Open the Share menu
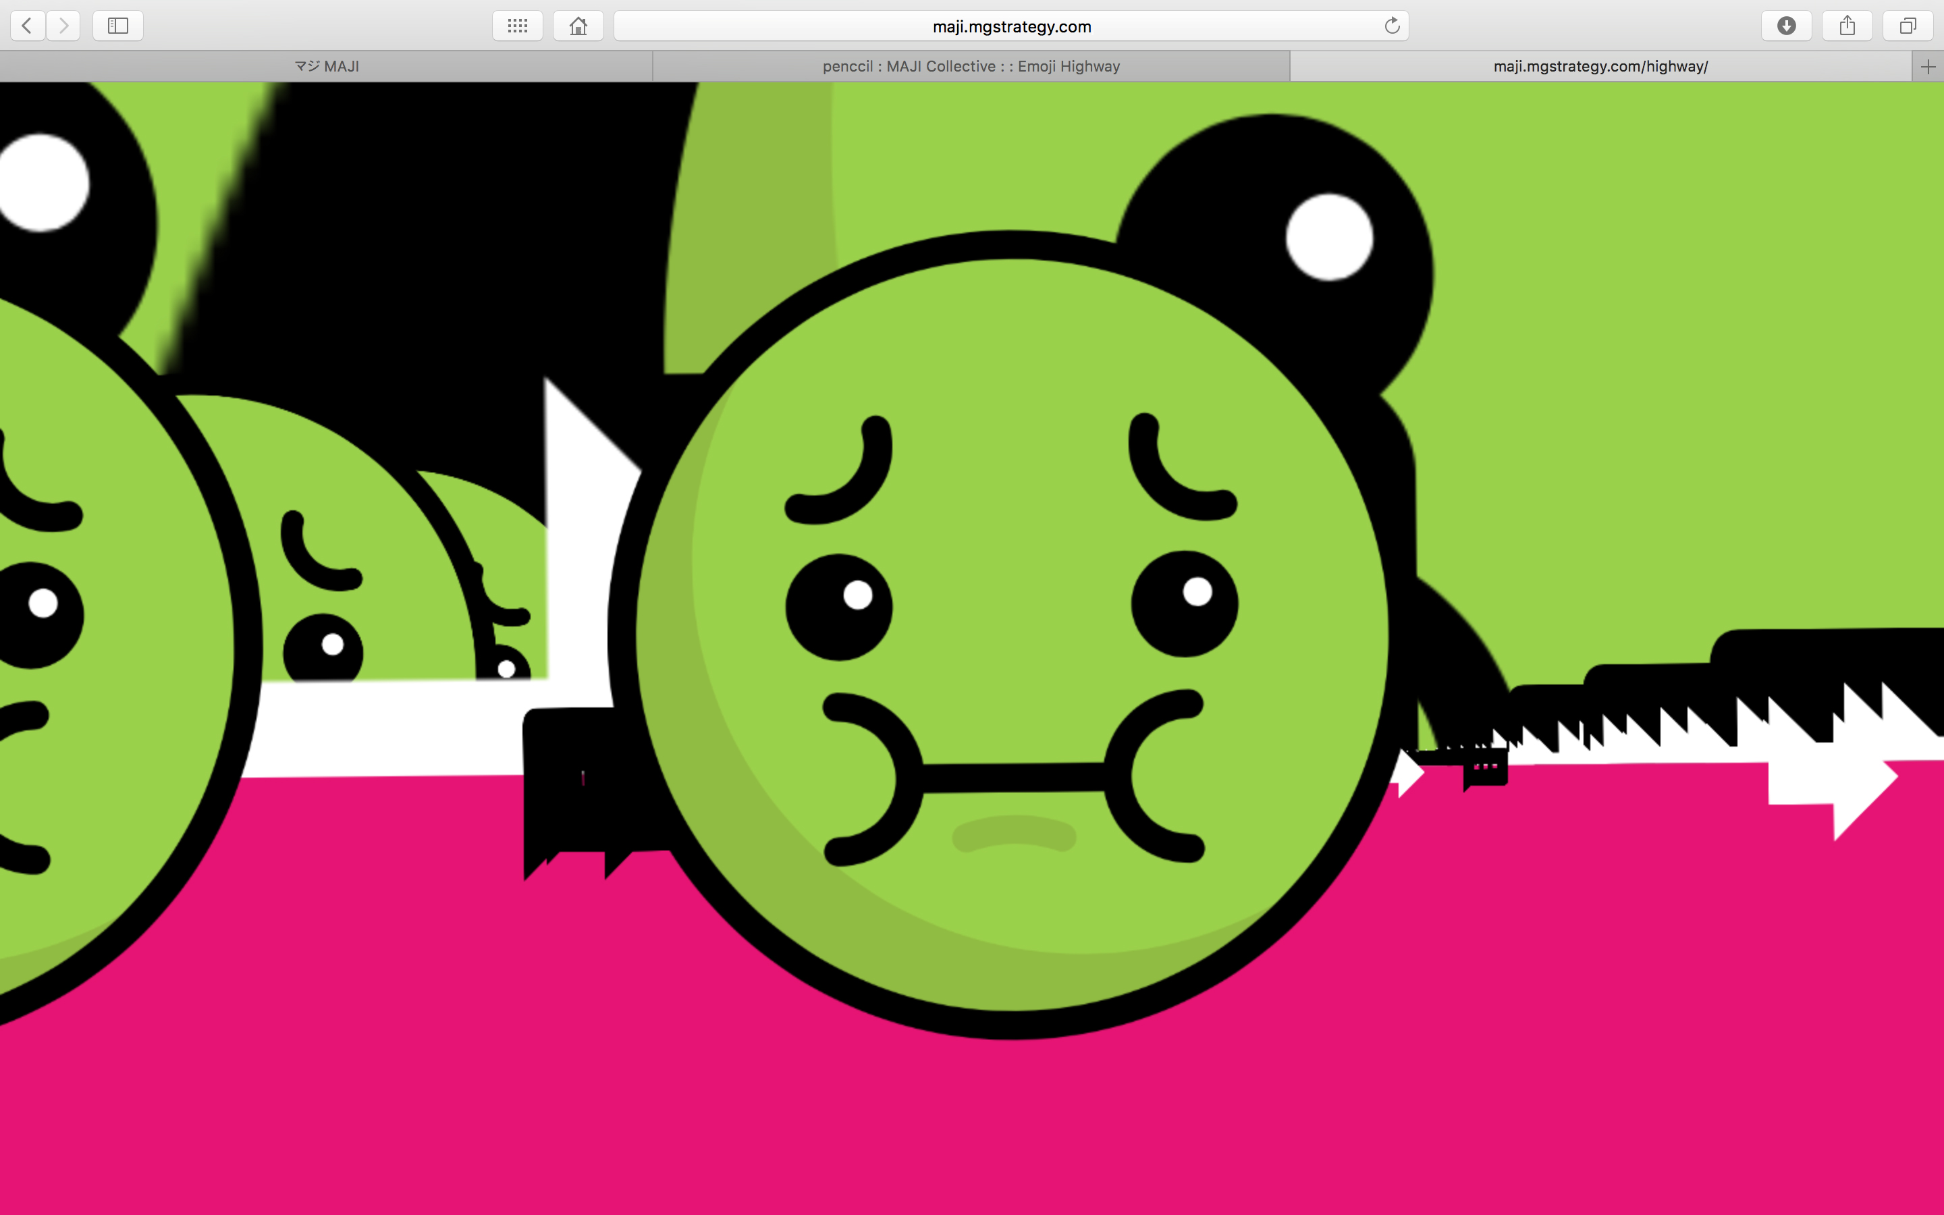Screen dimensions: 1944x1215 [1847, 26]
